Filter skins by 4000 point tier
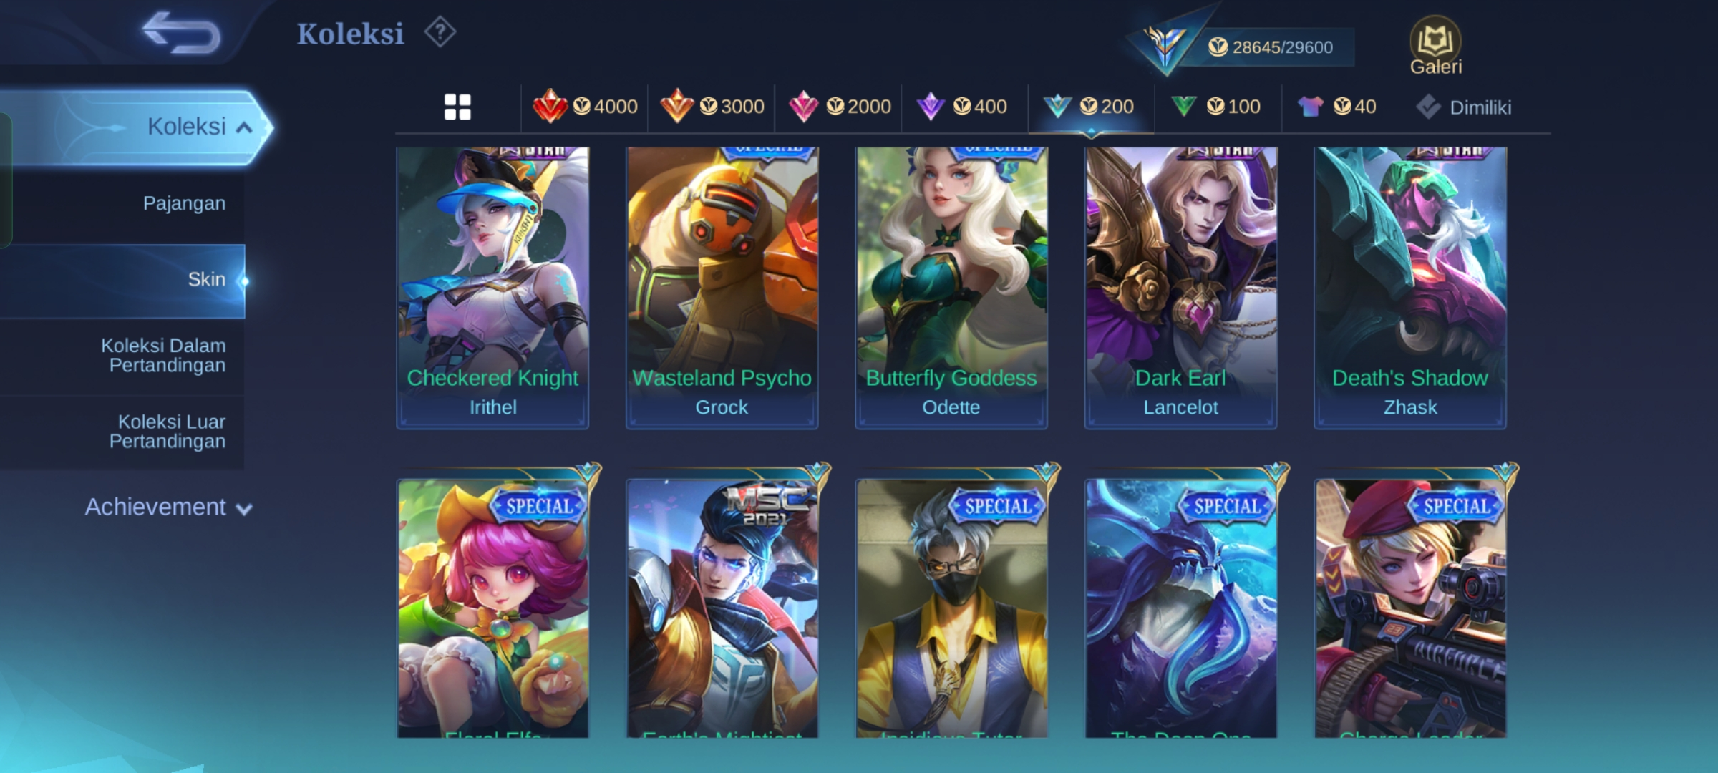This screenshot has width=1718, height=773. click(585, 107)
